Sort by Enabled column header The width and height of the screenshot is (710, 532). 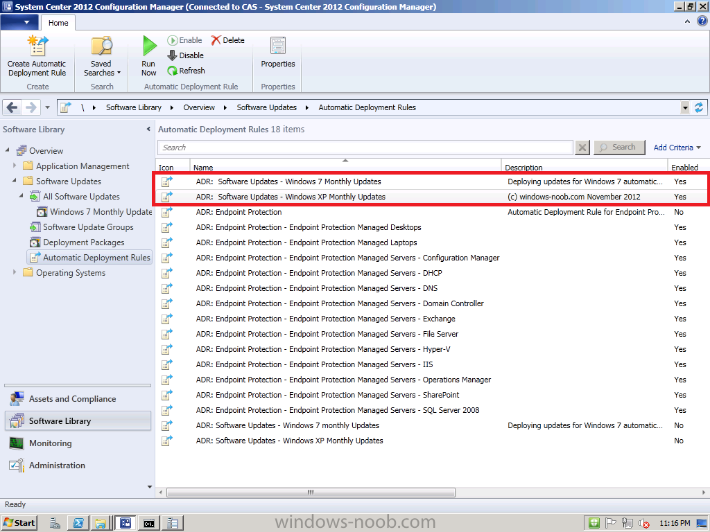coord(689,165)
